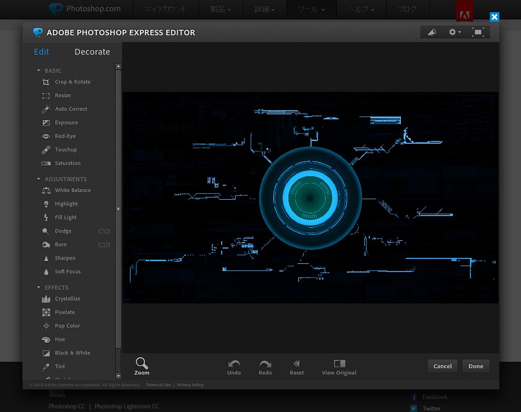Screen dimensions: 521x412
Task: Select the Tint eyedropper icon
Action: coord(46,367)
